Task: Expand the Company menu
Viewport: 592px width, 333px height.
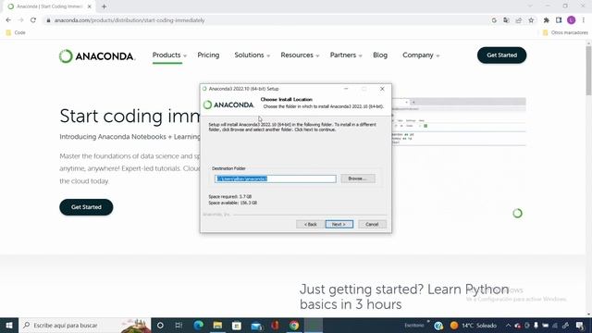Action: point(421,55)
